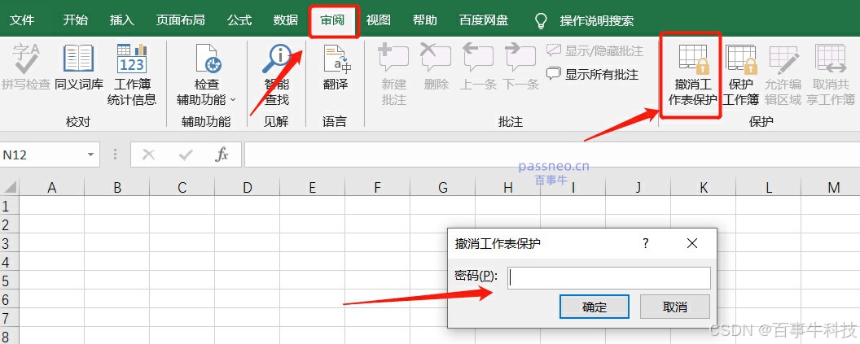
Task: Click the lightbulb tell-me icon
Action: (x=541, y=21)
